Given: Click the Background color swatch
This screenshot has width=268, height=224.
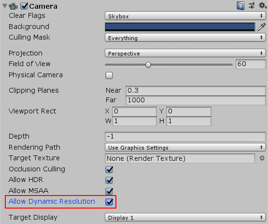Looking at the screenshot, I should coord(180,27).
